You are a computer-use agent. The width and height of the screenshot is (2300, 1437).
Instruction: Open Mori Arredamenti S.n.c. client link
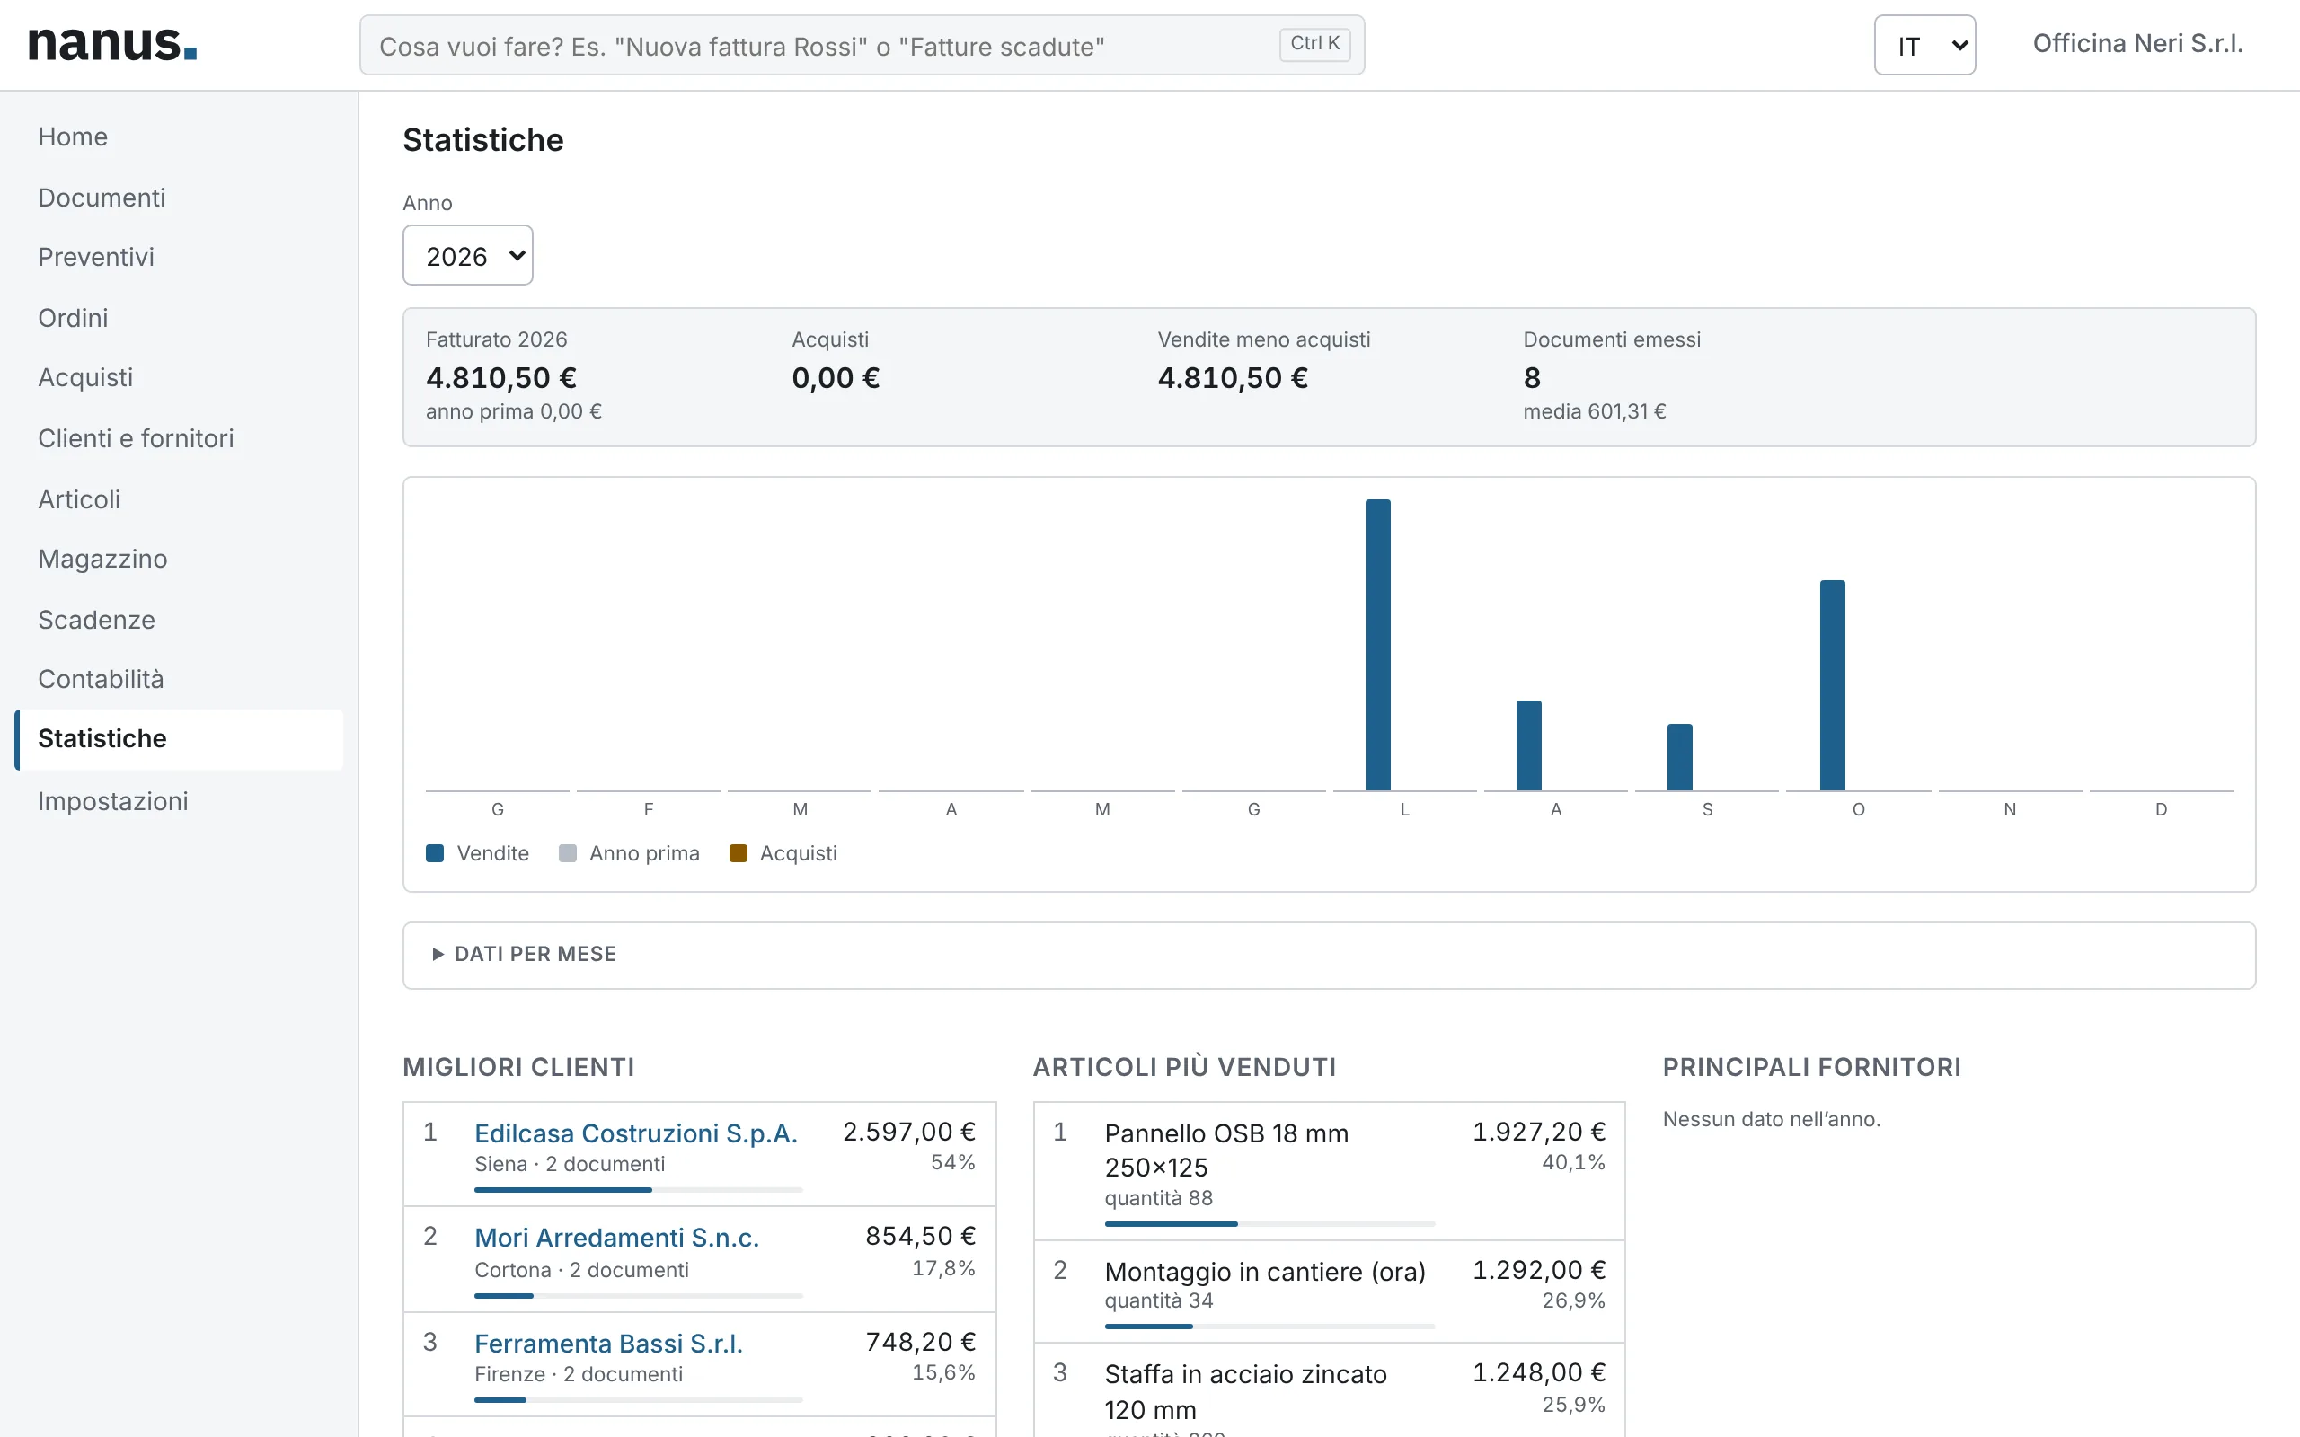pyautogui.click(x=617, y=1238)
